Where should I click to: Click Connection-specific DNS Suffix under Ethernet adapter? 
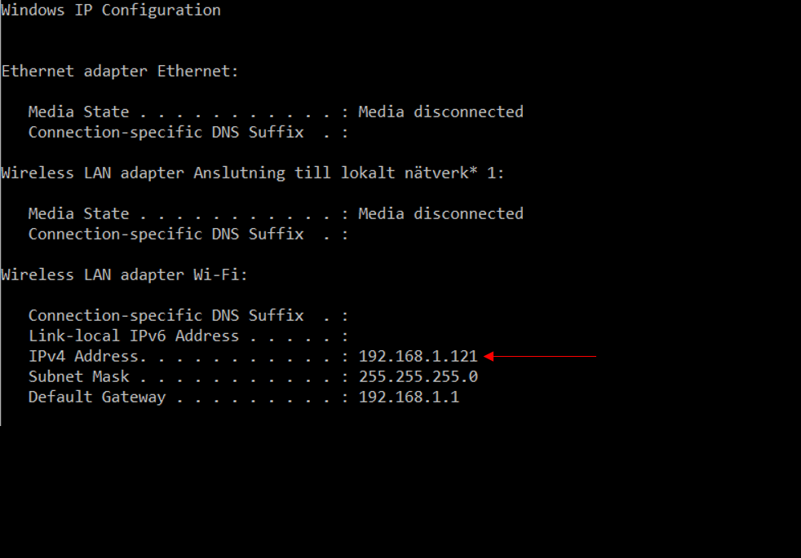click(x=166, y=132)
